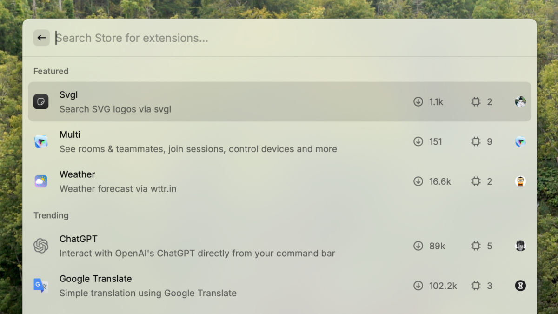Click the Google Translate icon
Image resolution: width=558 pixels, height=314 pixels.
(x=41, y=286)
